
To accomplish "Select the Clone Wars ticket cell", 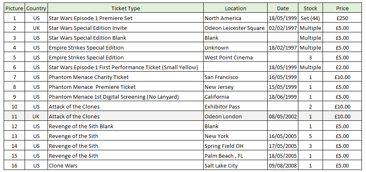I will click(x=125, y=165).
